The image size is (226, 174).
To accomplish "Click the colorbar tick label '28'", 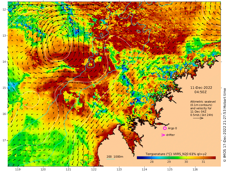I will pos(152,162).
